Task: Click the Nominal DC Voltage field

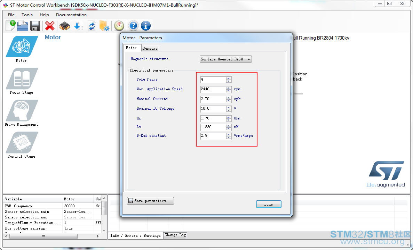Action: [213, 109]
